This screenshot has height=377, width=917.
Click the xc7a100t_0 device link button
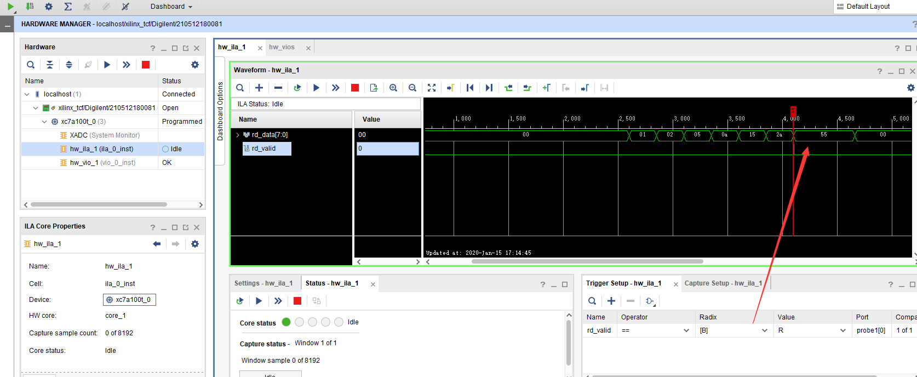point(129,300)
